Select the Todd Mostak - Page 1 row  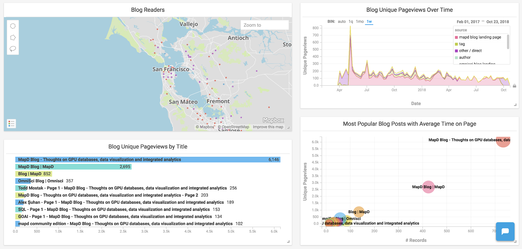coord(126,188)
